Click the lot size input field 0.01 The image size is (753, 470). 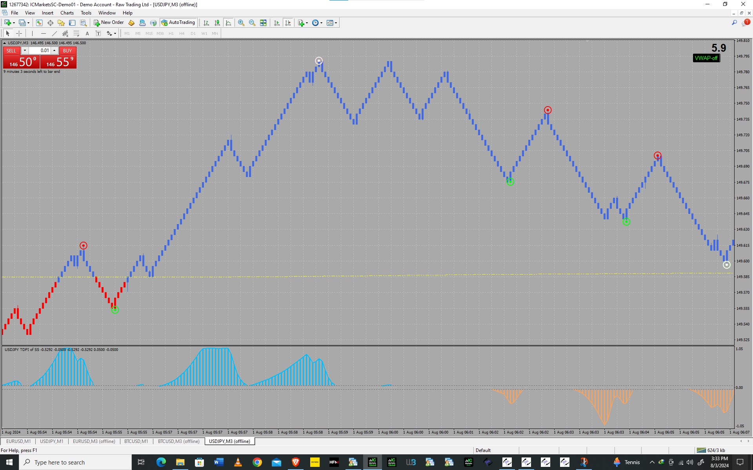tap(40, 51)
